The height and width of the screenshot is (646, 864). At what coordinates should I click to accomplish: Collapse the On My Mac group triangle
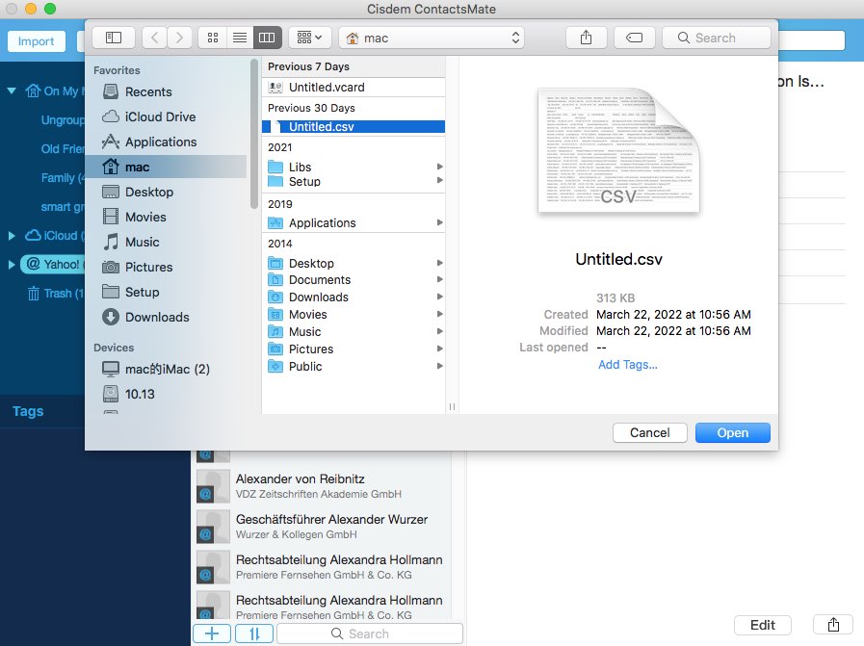12,90
